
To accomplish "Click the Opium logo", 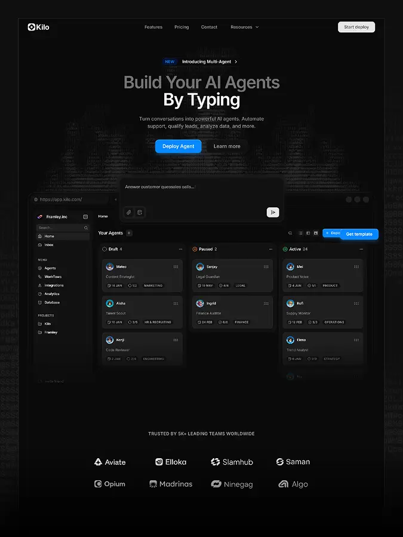I will coord(110,484).
